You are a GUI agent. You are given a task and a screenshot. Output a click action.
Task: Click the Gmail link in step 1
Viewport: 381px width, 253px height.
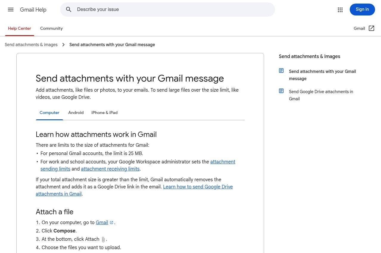102,223
